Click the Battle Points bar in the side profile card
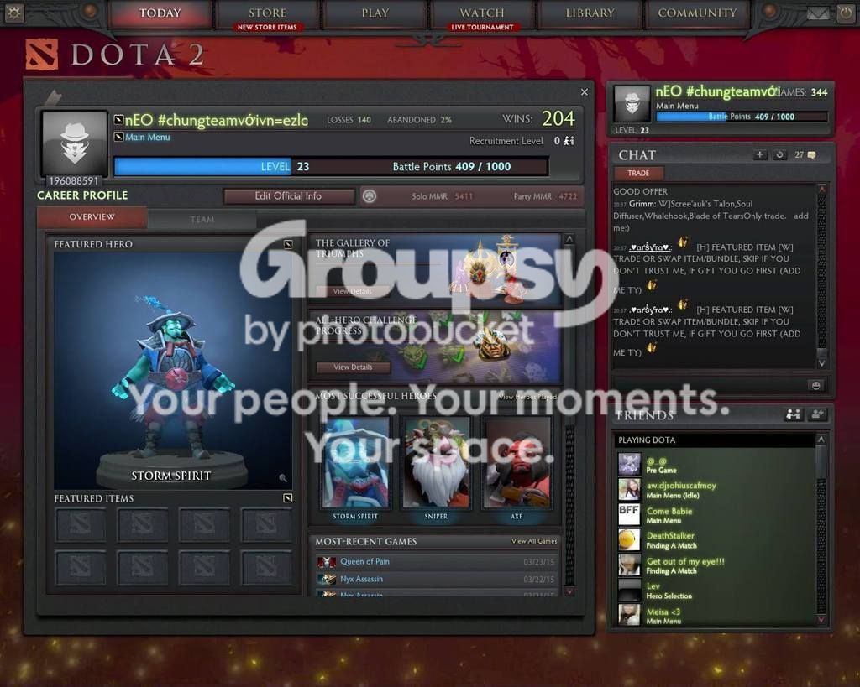 pyautogui.click(x=742, y=116)
